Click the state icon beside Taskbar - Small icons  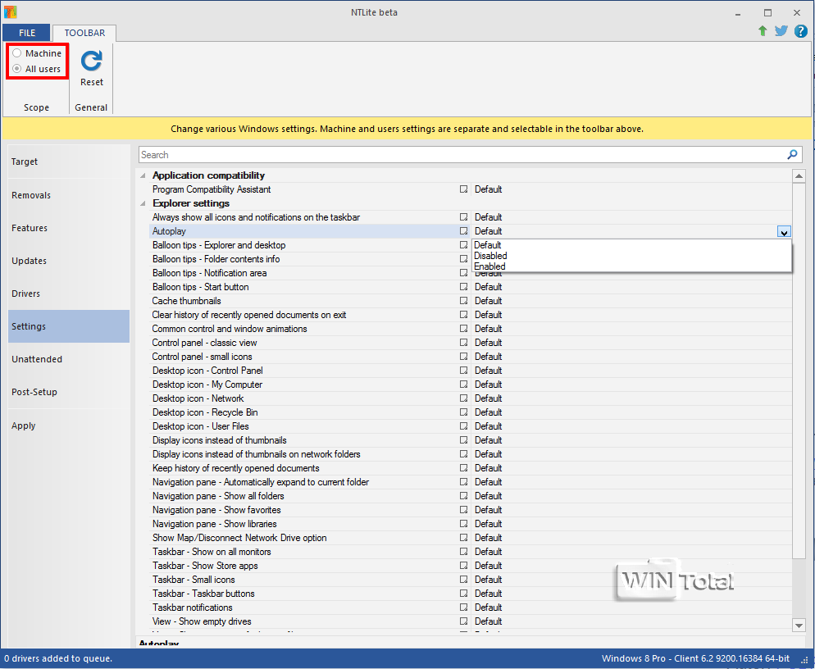[463, 580]
